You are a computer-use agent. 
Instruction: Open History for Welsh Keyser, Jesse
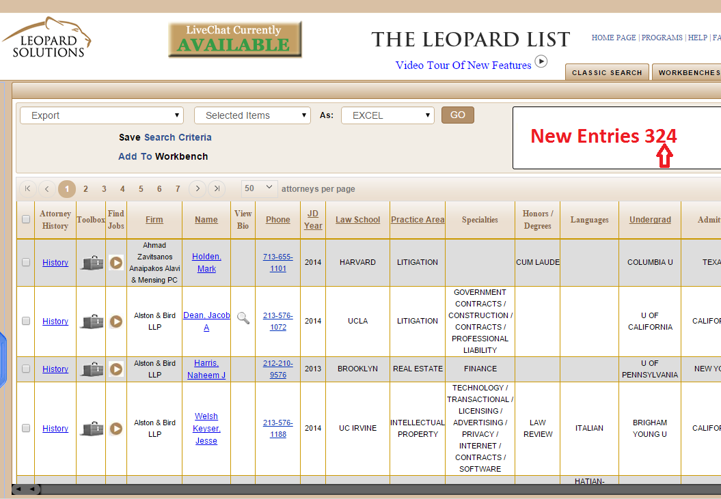(x=55, y=429)
